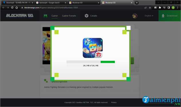Viewport: 181px width, 107px height.
Task: Open the Create menu item
Action: click(x=93, y=16)
